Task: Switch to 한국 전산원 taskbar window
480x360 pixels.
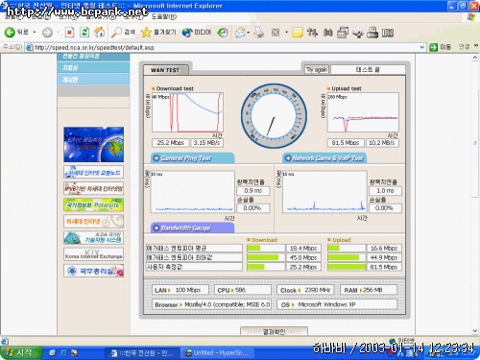Action: tap(142, 353)
